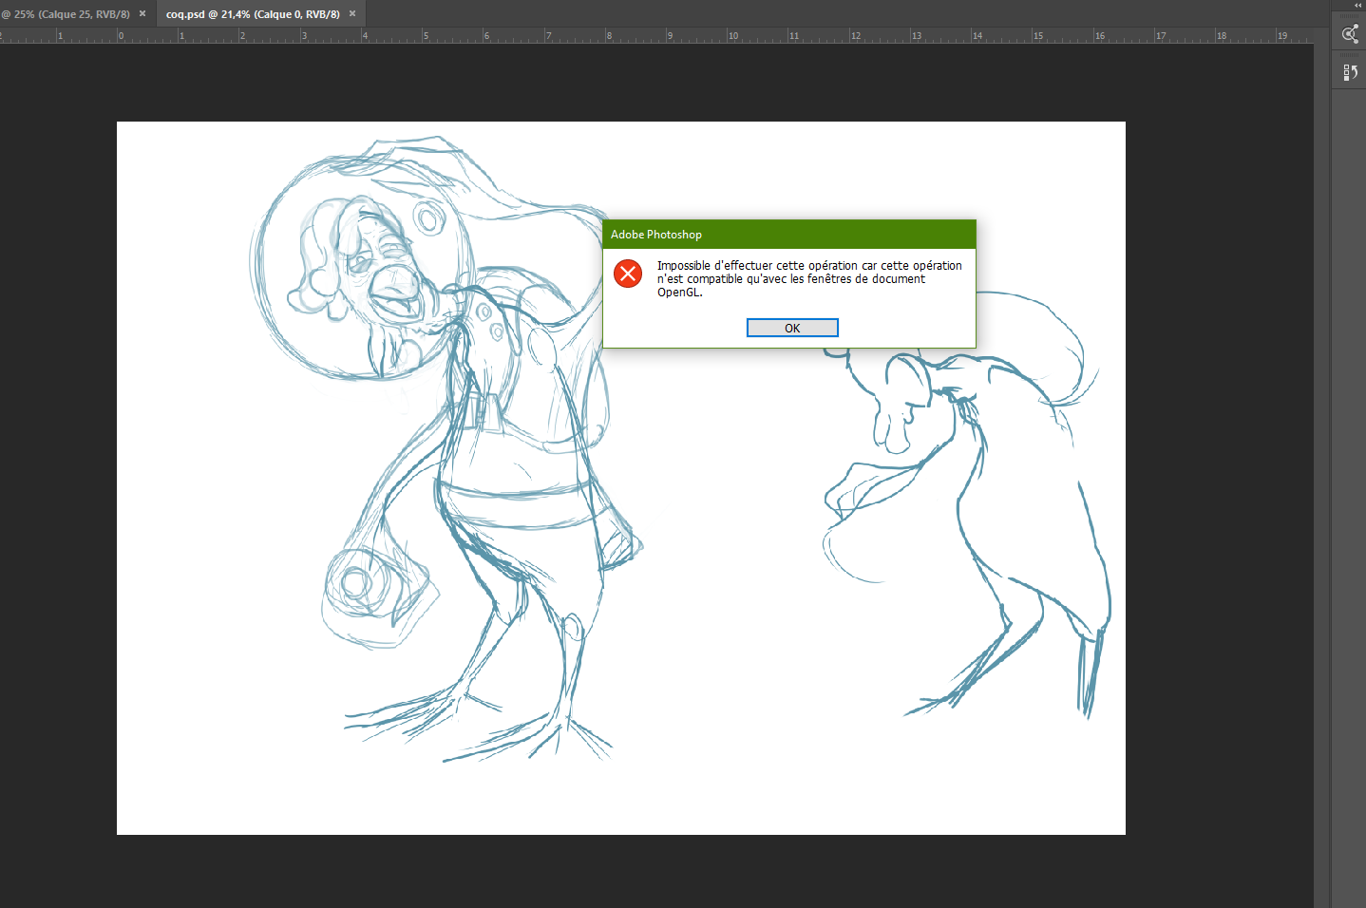Open the History panel icon

[x=1350, y=72]
